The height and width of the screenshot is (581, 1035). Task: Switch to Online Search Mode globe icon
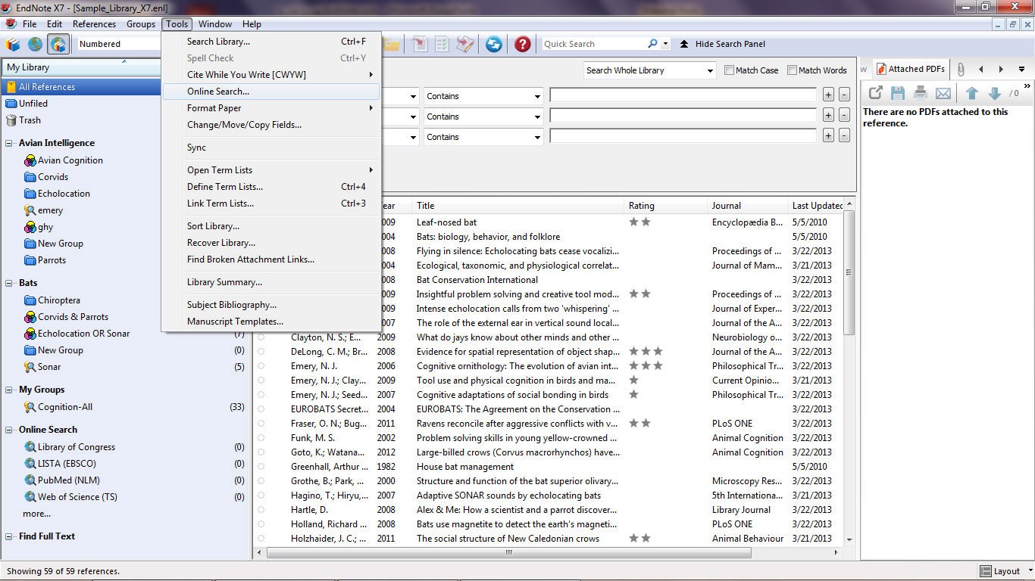(x=36, y=44)
